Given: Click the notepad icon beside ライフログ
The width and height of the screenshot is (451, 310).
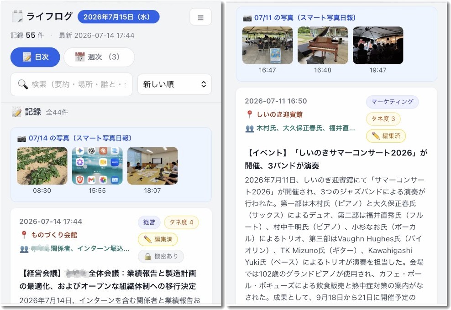Looking at the screenshot, I should [x=17, y=16].
